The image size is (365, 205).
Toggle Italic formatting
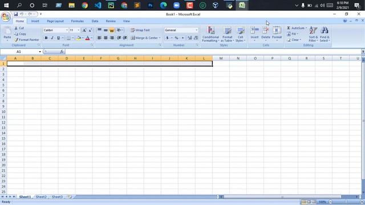point(52,38)
